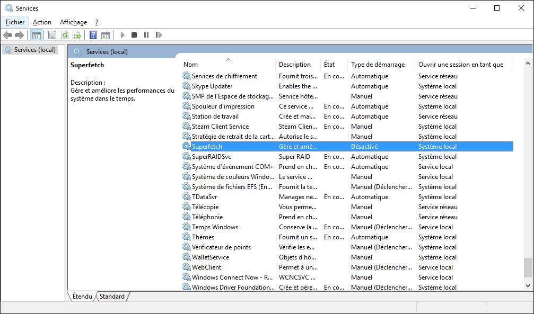Click the Stop service button
Image resolution: width=534 pixels, height=314 pixels.
(x=134, y=35)
